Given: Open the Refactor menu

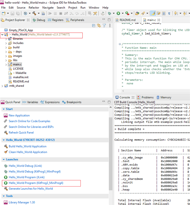Looking at the screenshot, I should [x=34, y=8].
